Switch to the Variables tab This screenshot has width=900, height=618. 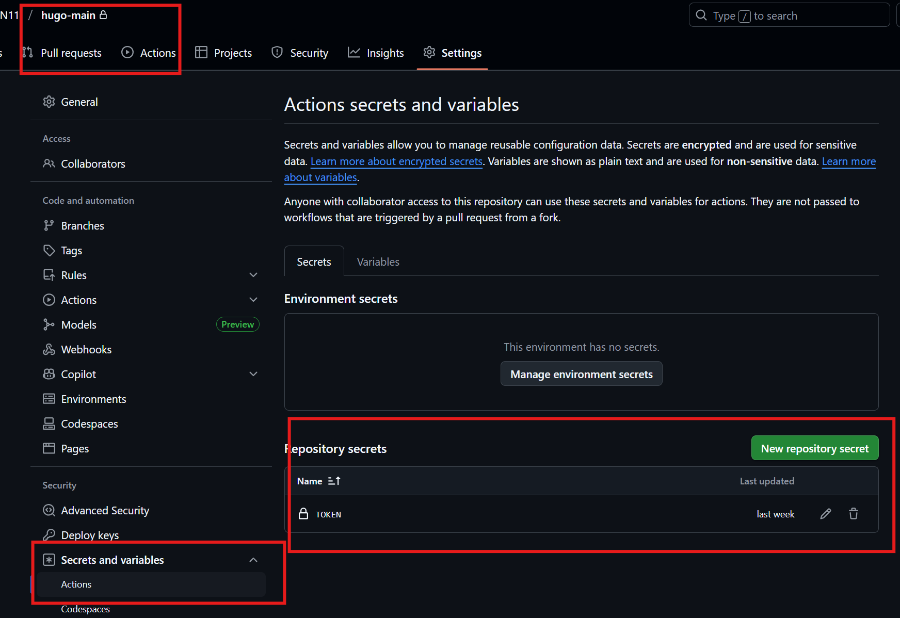pyautogui.click(x=378, y=262)
